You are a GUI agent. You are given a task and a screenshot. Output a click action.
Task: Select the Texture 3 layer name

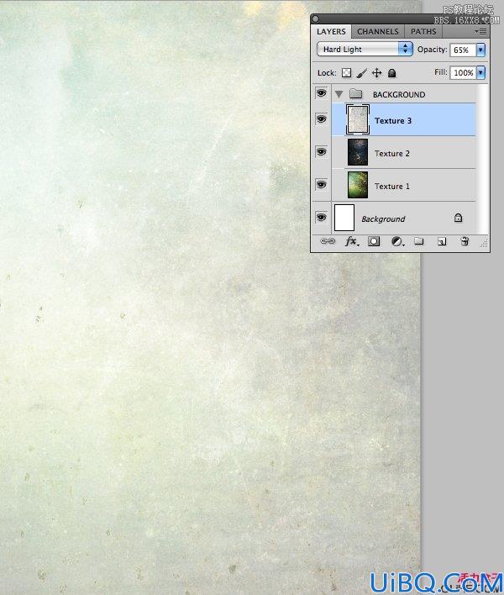[393, 121]
